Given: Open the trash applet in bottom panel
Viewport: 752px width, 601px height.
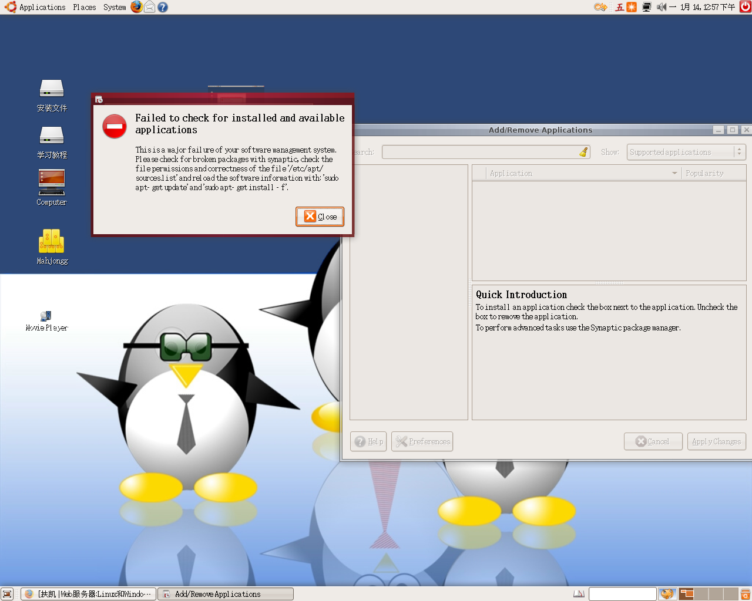Looking at the screenshot, I should tap(746, 594).
